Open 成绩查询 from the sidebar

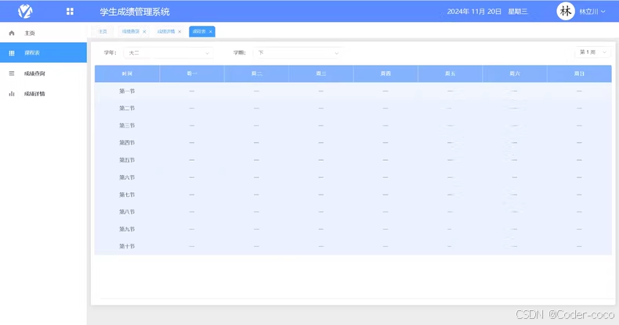click(43, 73)
